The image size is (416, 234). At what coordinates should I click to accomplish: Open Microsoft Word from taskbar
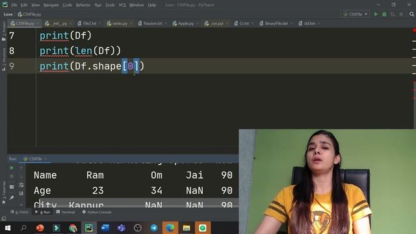click(x=105, y=228)
